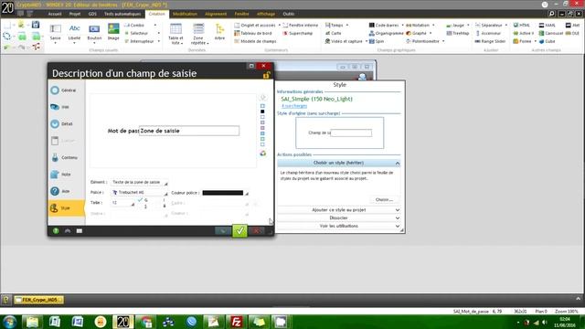This screenshot has width=585, height=329.
Task: Insert a Cube control
Action: point(547,41)
